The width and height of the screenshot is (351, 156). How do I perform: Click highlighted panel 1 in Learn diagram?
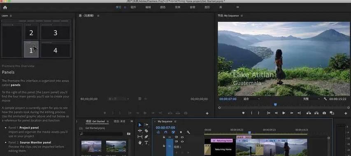coord(31,50)
